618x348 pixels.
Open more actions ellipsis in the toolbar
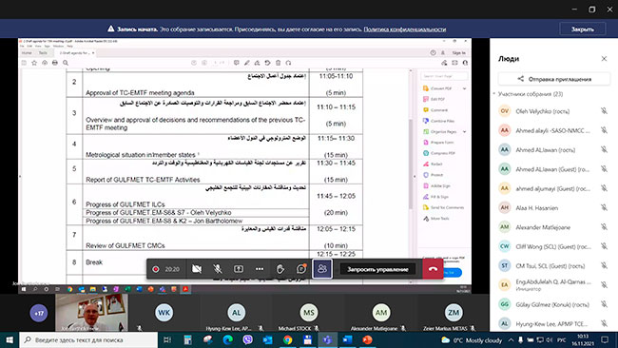click(x=260, y=269)
